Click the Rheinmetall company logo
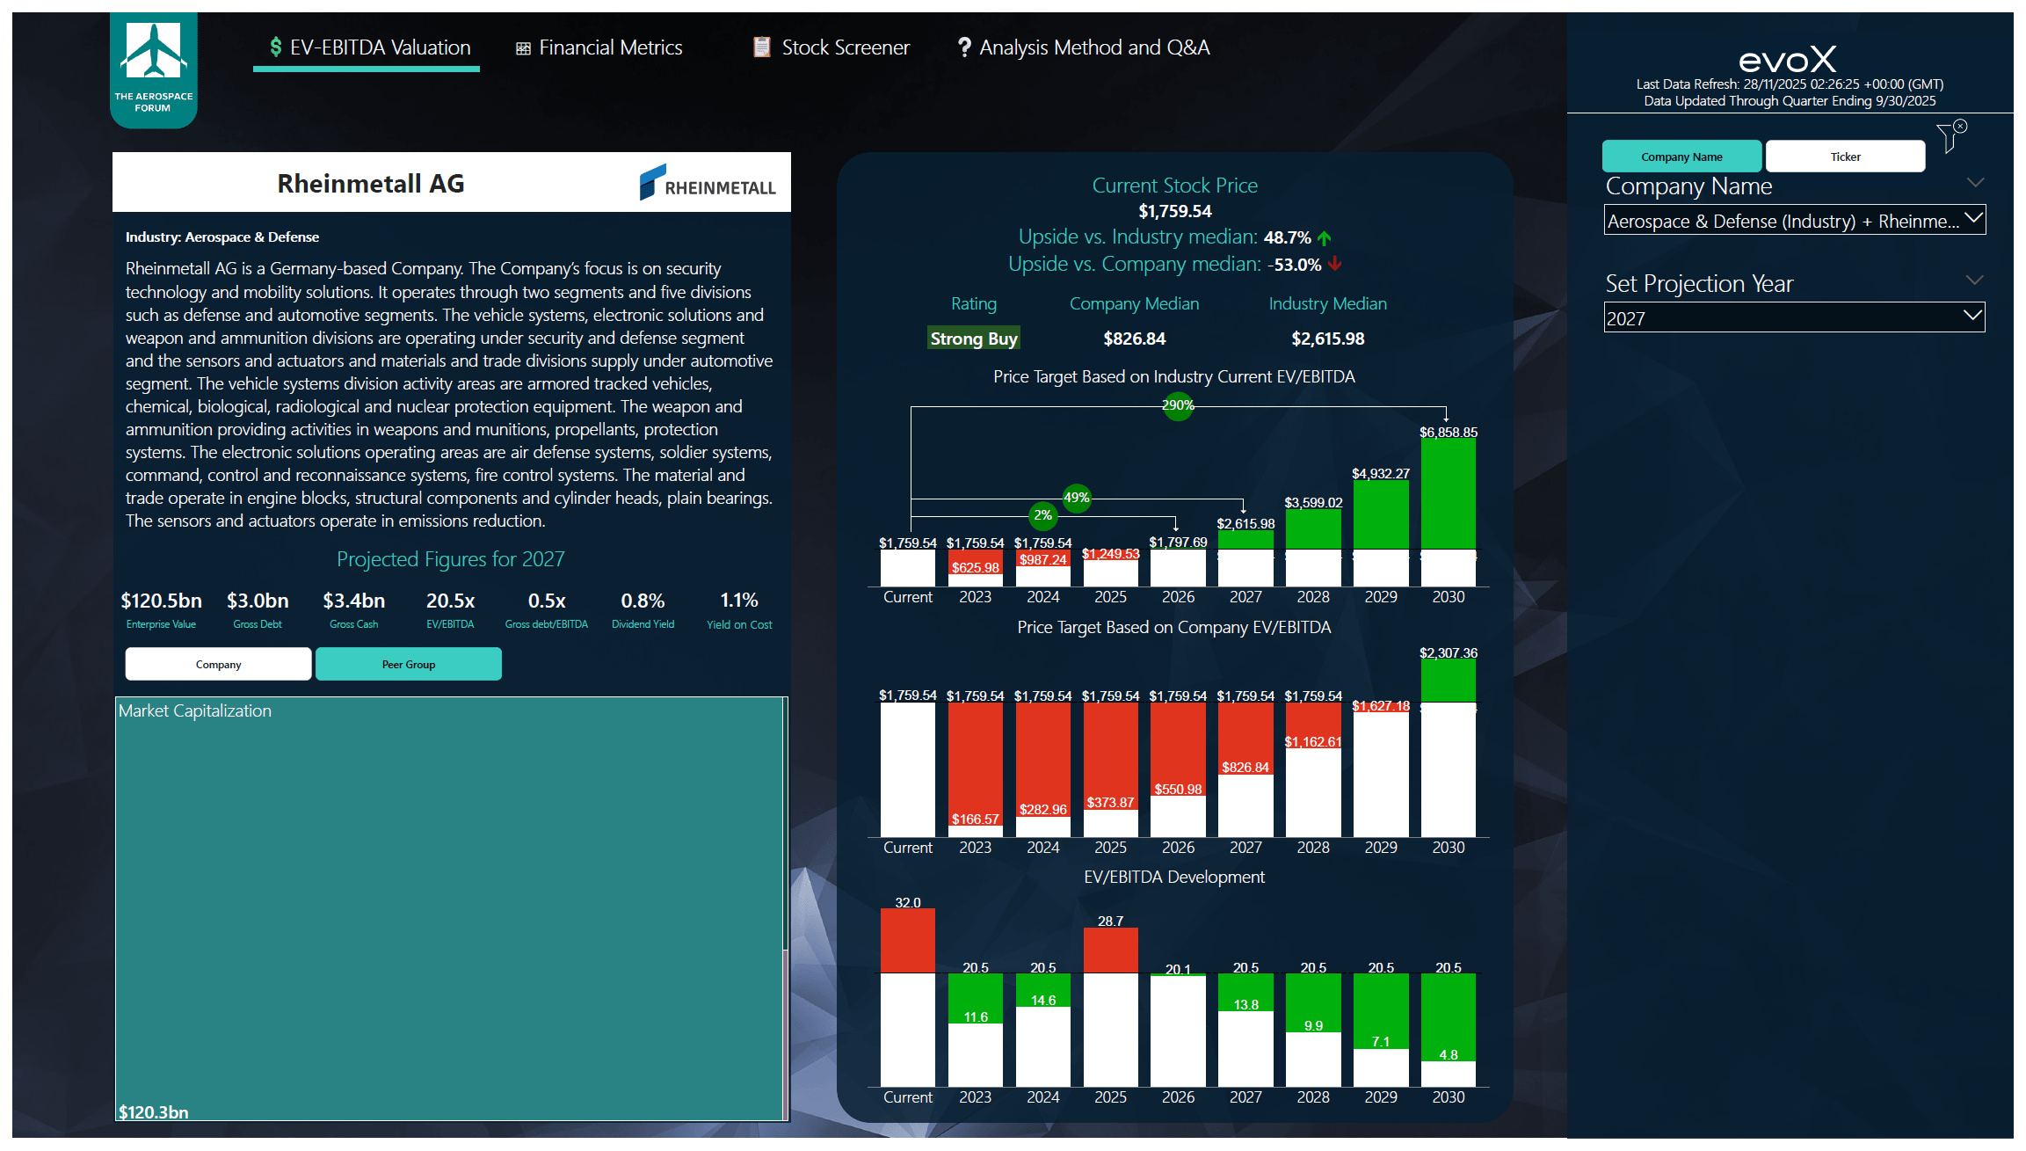Screen dimensions: 2026x1151 coord(708,183)
